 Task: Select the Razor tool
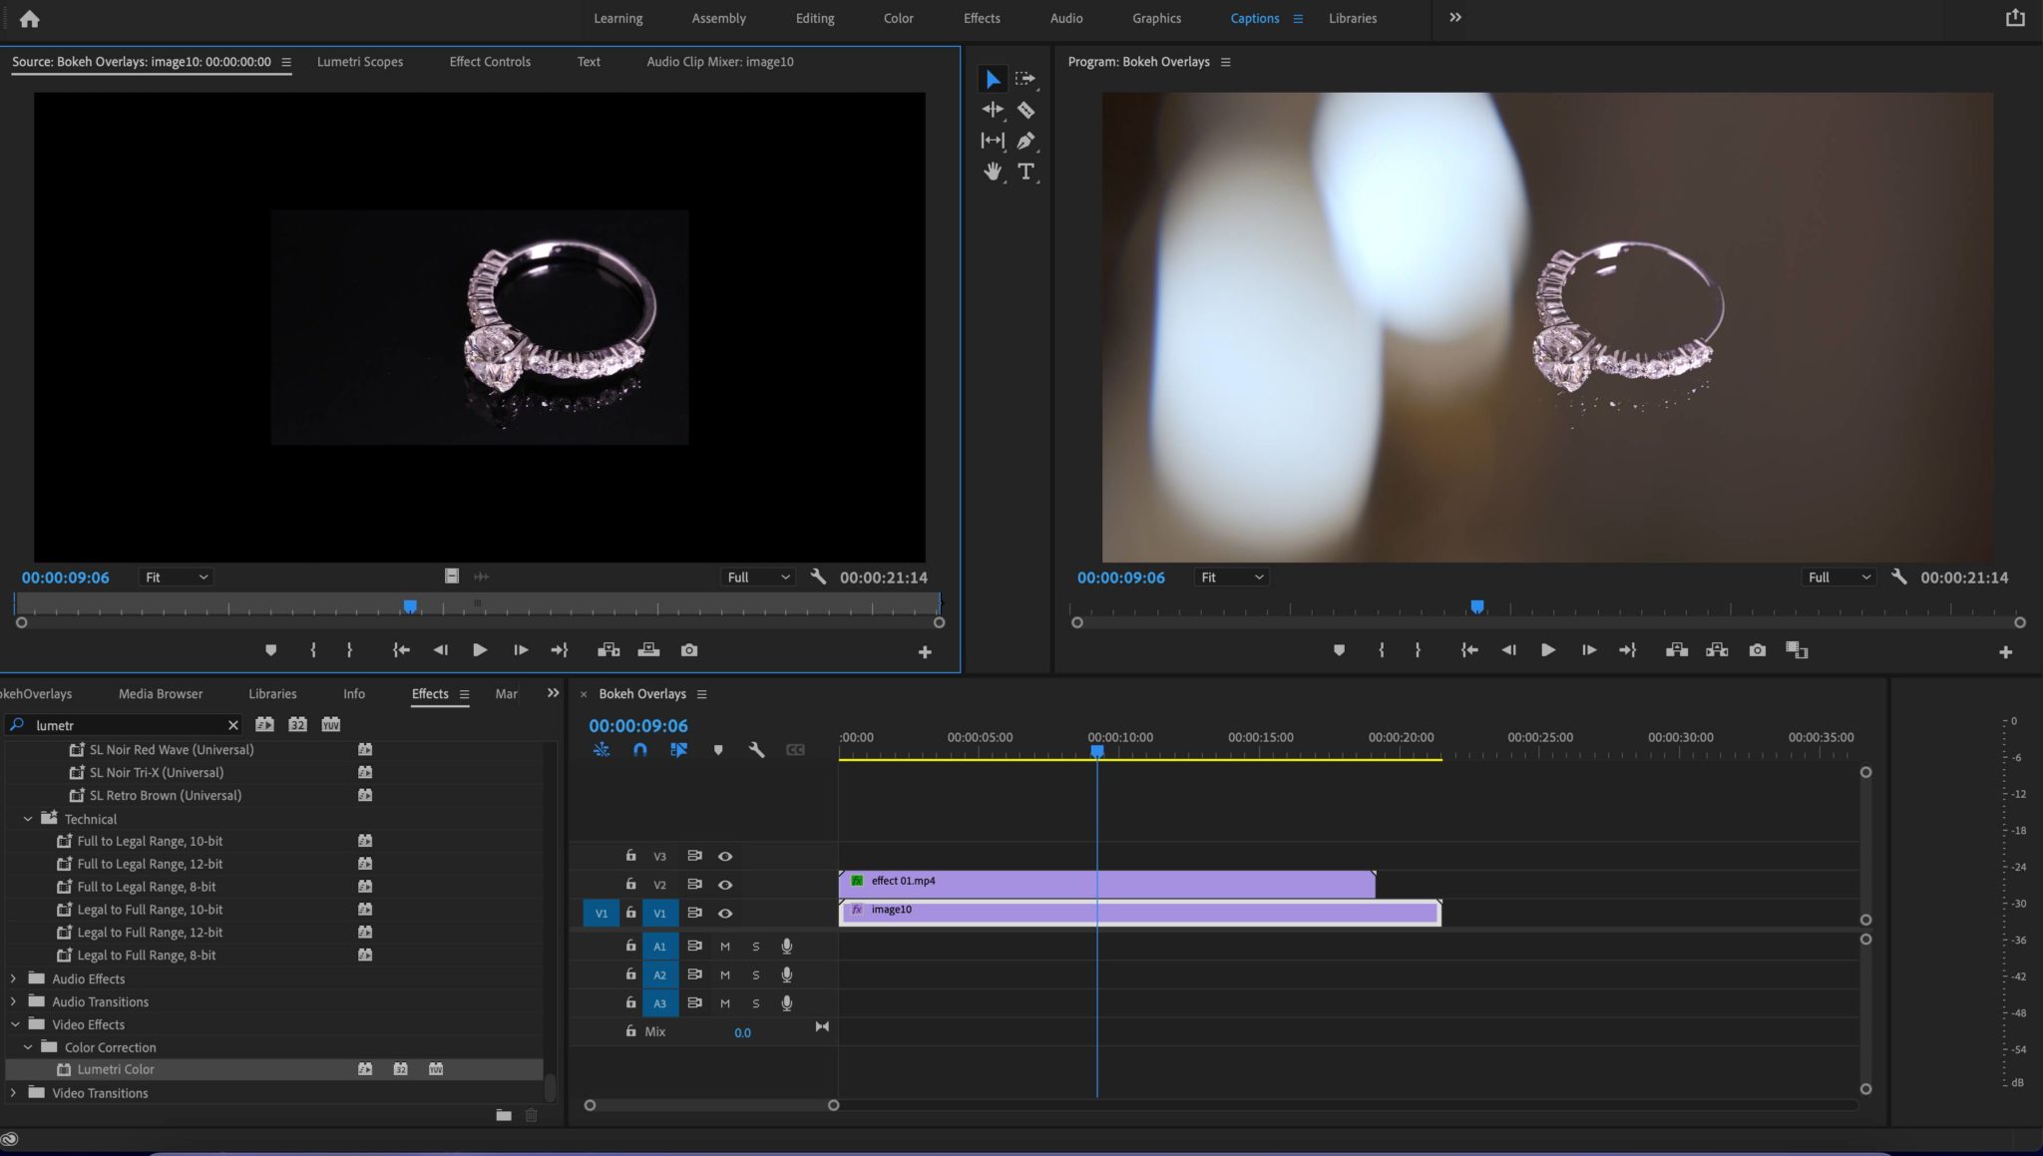(1025, 110)
